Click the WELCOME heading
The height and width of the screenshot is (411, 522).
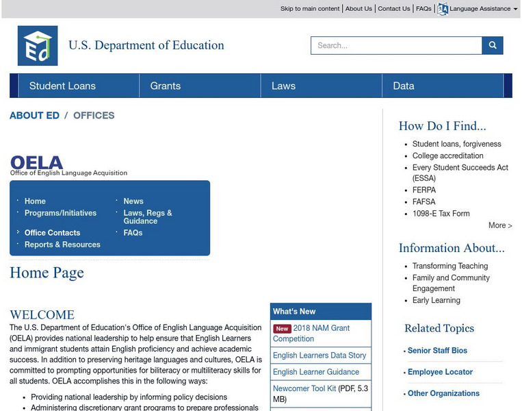coord(42,314)
